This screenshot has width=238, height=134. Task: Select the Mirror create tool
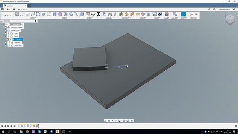tap(65, 14)
